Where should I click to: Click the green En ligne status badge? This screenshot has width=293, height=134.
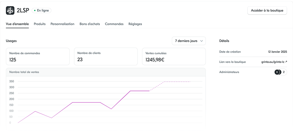[41, 11]
